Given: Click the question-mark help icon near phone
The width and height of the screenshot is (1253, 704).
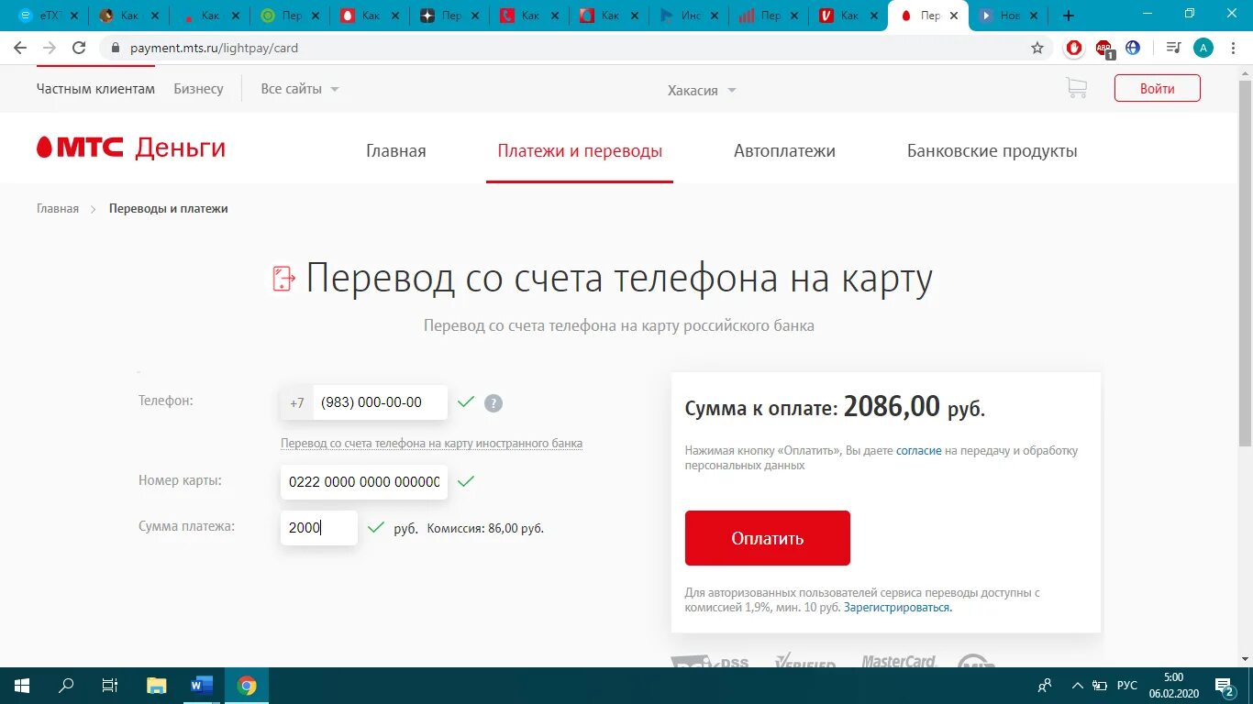Looking at the screenshot, I should (x=493, y=402).
